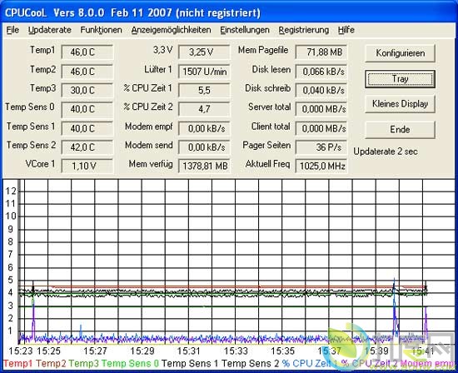Click the Temp Sens 1 legend label

tap(190, 363)
